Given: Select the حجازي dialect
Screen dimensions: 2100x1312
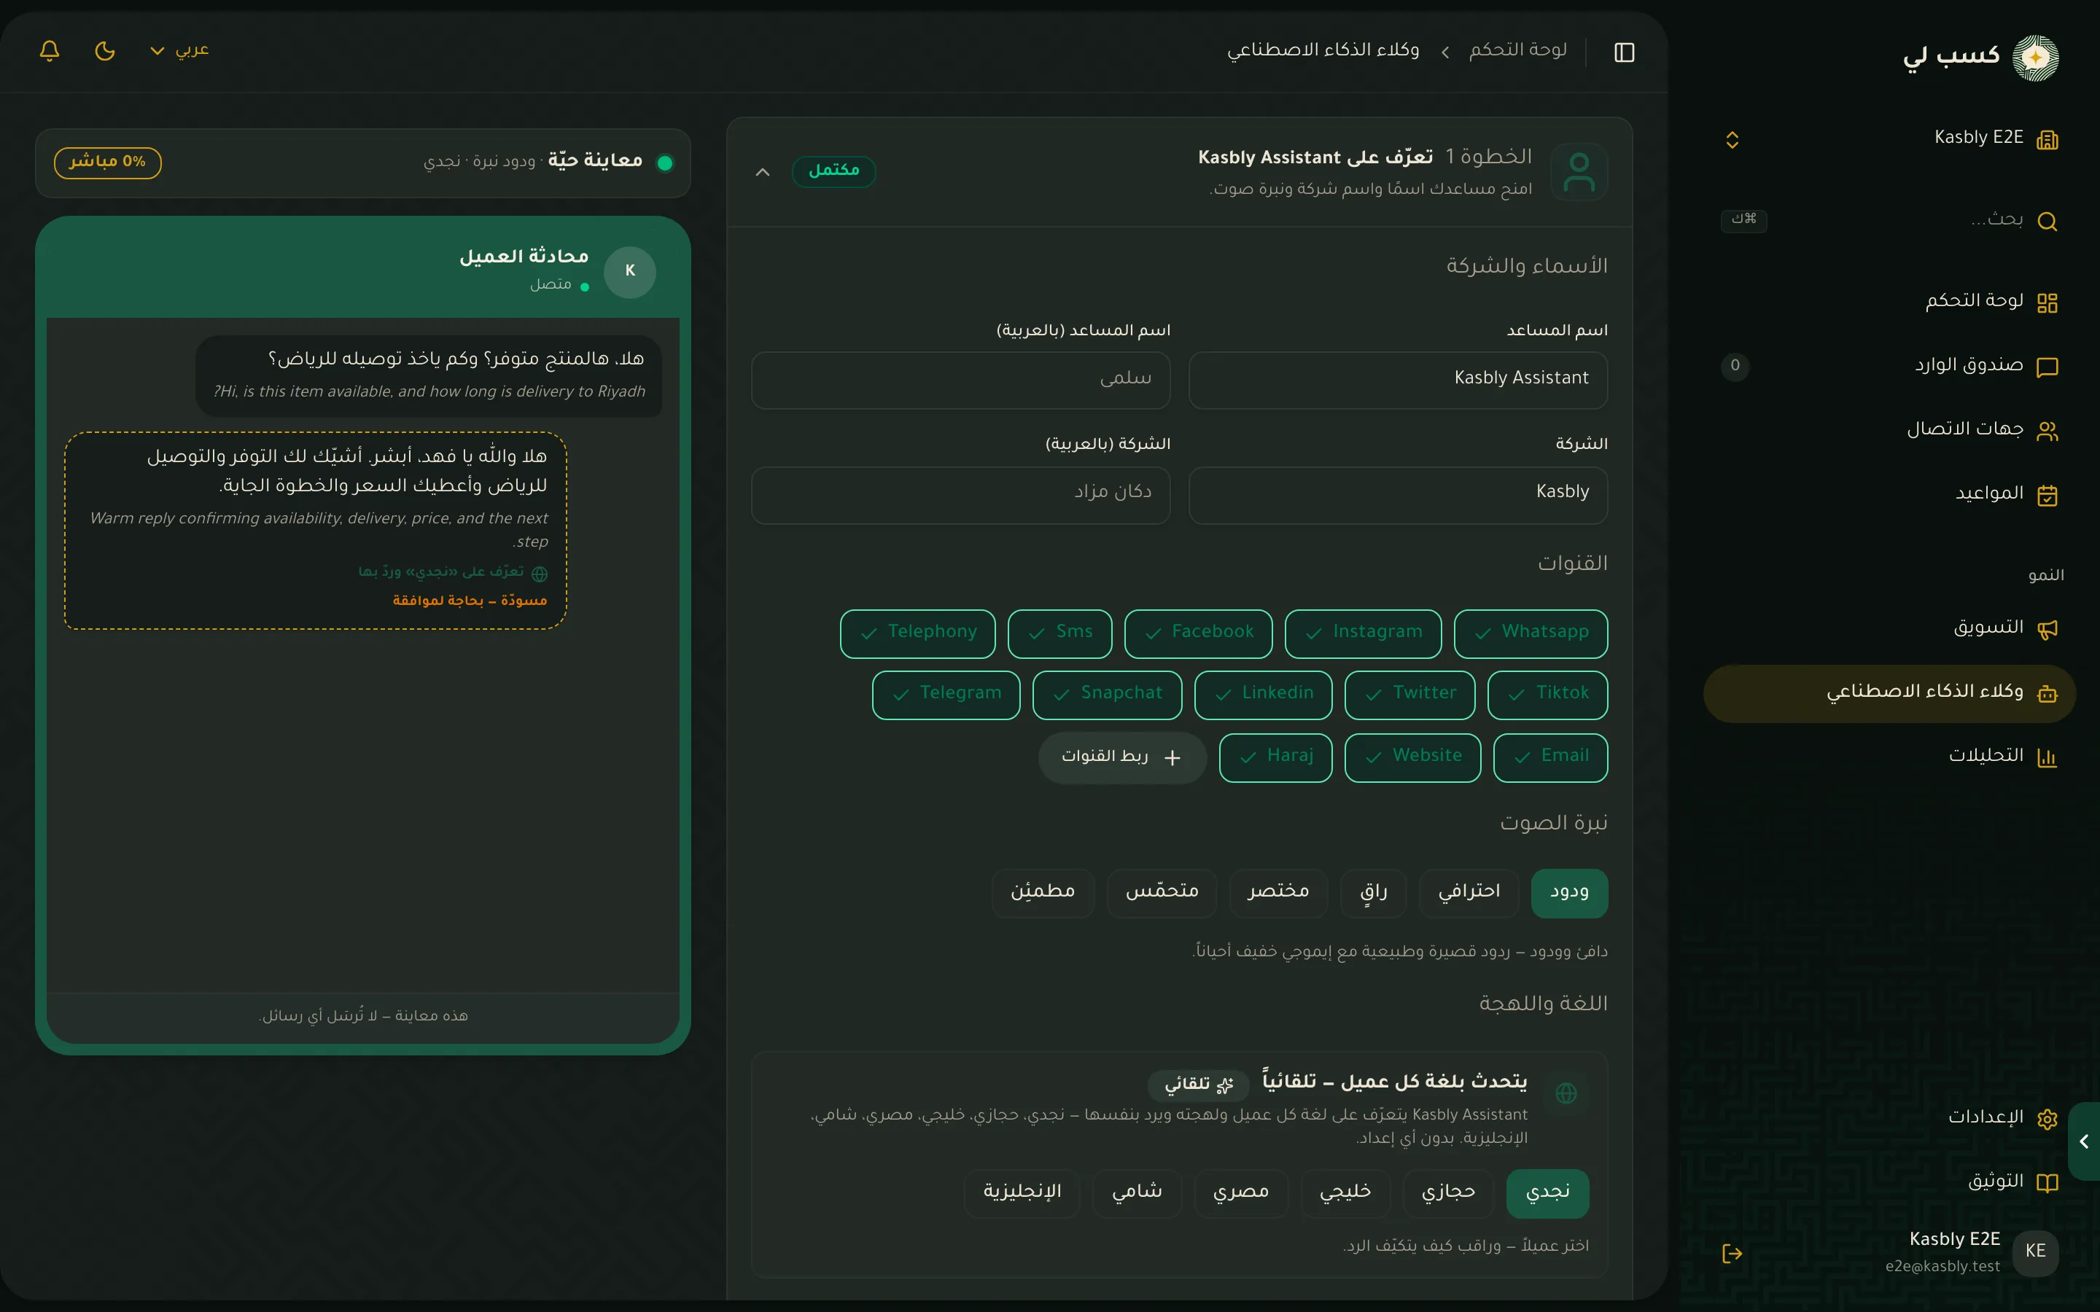Looking at the screenshot, I should (1448, 1193).
